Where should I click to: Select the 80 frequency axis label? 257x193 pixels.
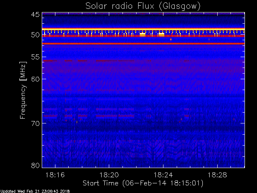35,165
